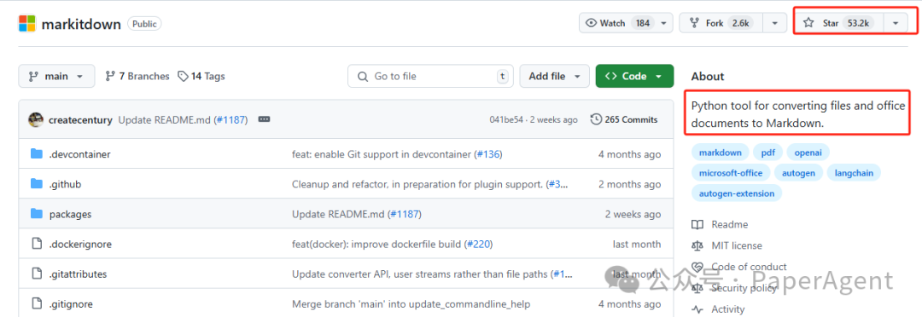Click the Activity pulse icon
The image size is (922, 317).
697,308
